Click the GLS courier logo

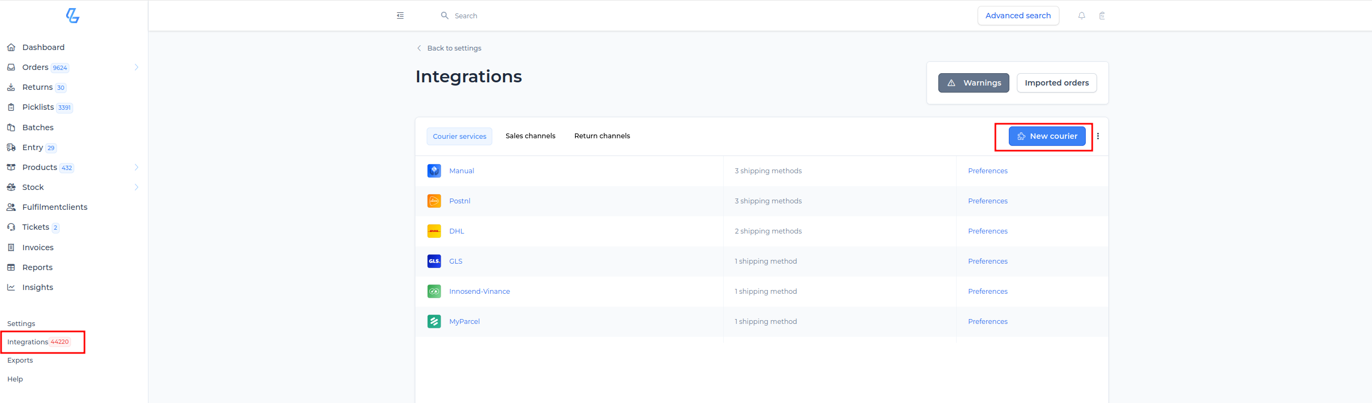(x=434, y=261)
